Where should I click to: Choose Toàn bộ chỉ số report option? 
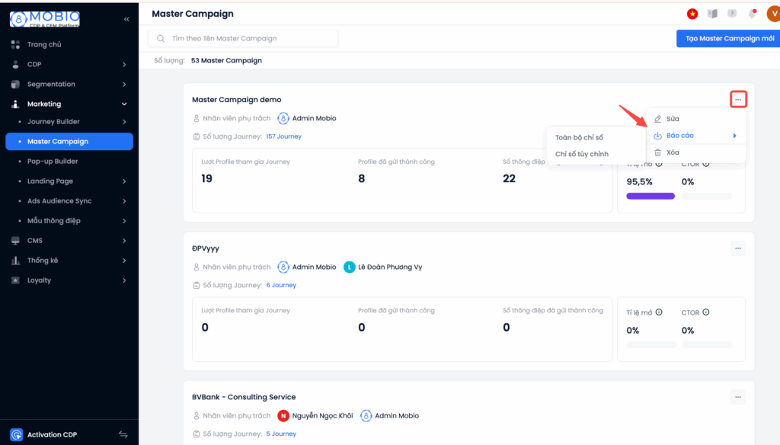[x=579, y=137]
